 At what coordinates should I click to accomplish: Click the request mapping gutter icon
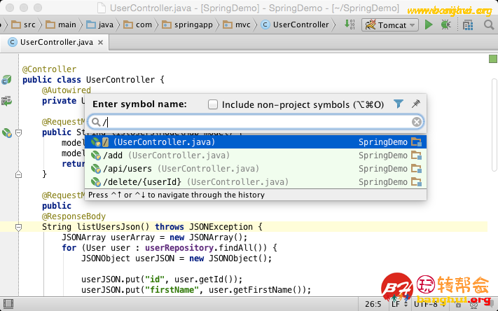pos(6,133)
